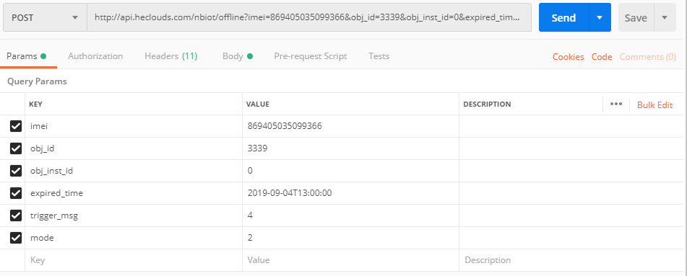Screen dimensions: 687x276
Task: Open the Headers (11) tab
Action: tap(171, 56)
